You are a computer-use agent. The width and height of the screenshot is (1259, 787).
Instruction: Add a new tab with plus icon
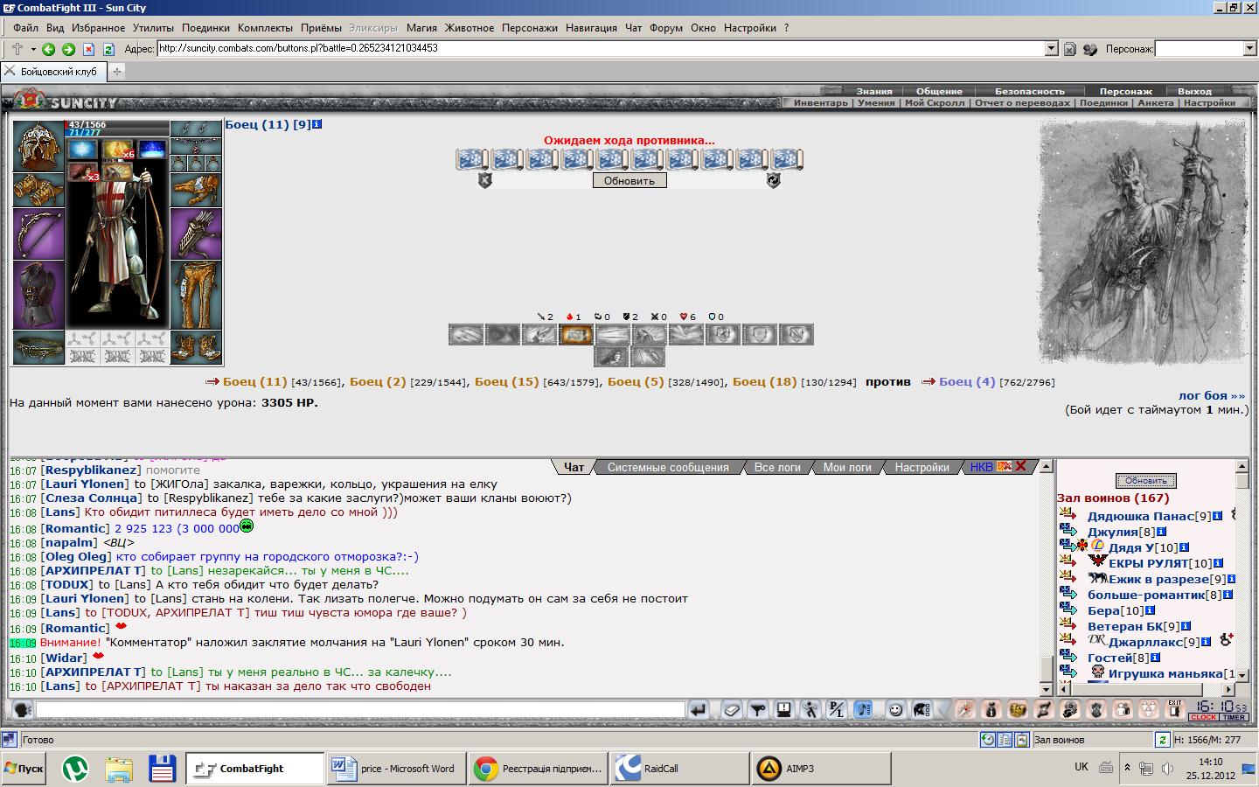click(x=116, y=72)
